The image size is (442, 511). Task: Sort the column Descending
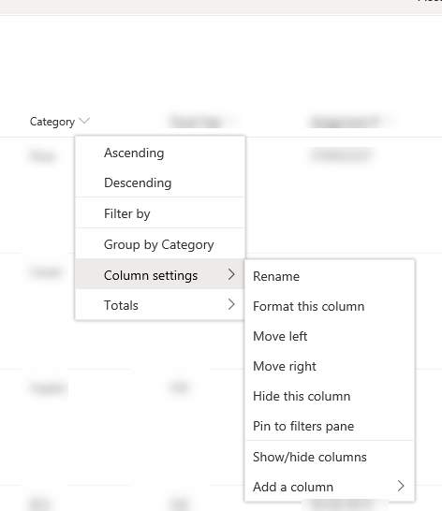click(160, 182)
